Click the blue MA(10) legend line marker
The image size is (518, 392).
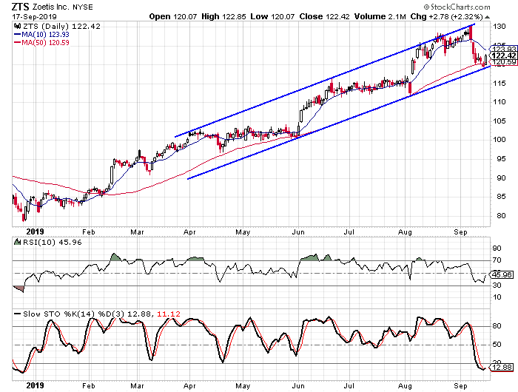coord(18,36)
